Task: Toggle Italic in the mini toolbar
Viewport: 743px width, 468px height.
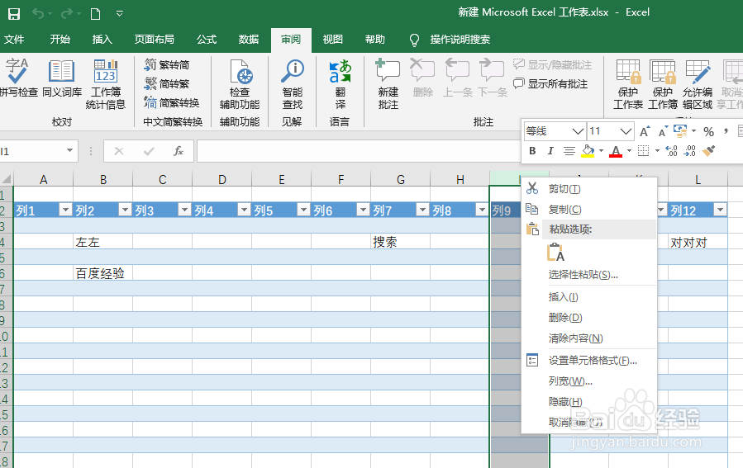Action: [550, 151]
